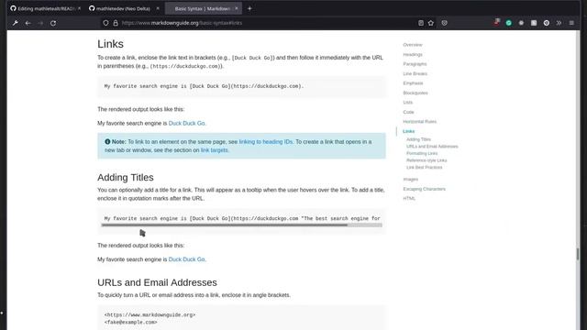This screenshot has width=587, height=330.
Task: Click the white square extension icon
Action: 534,23
